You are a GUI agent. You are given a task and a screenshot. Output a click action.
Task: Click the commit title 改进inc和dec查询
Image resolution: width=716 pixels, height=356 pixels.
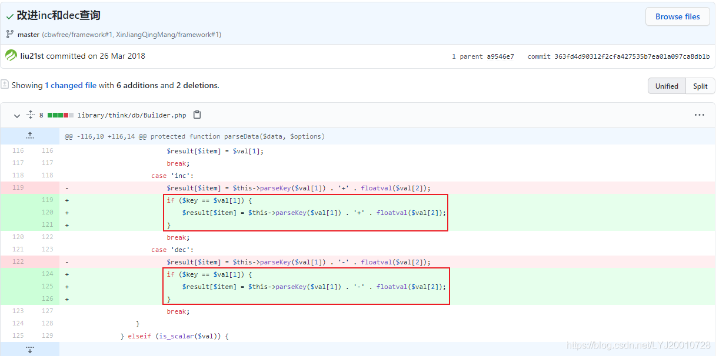pyautogui.click(x=58, y=15)
